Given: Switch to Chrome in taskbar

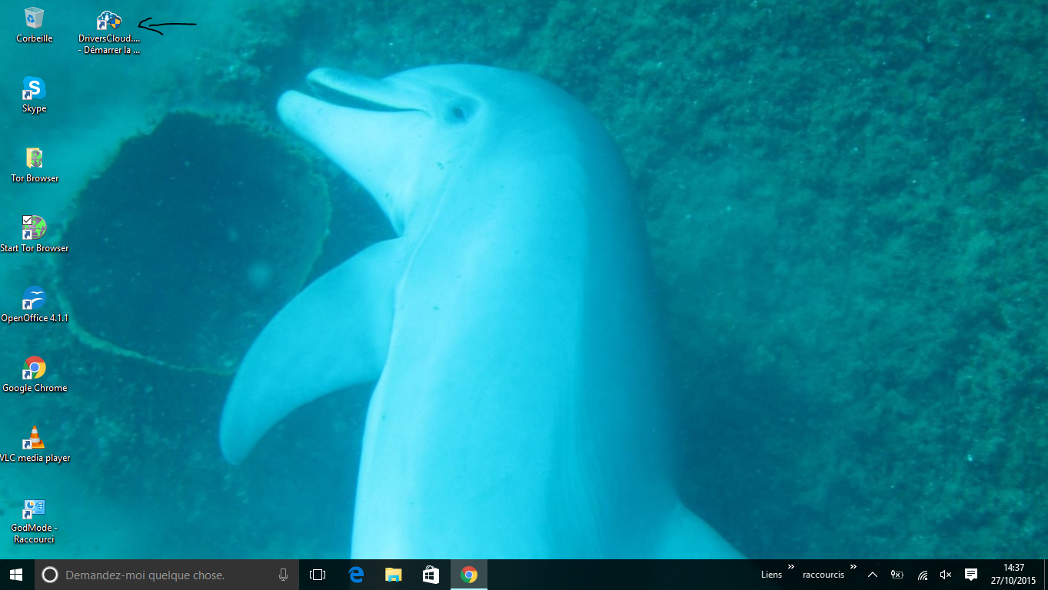Looking at the screenshot, I should (468, 575).
